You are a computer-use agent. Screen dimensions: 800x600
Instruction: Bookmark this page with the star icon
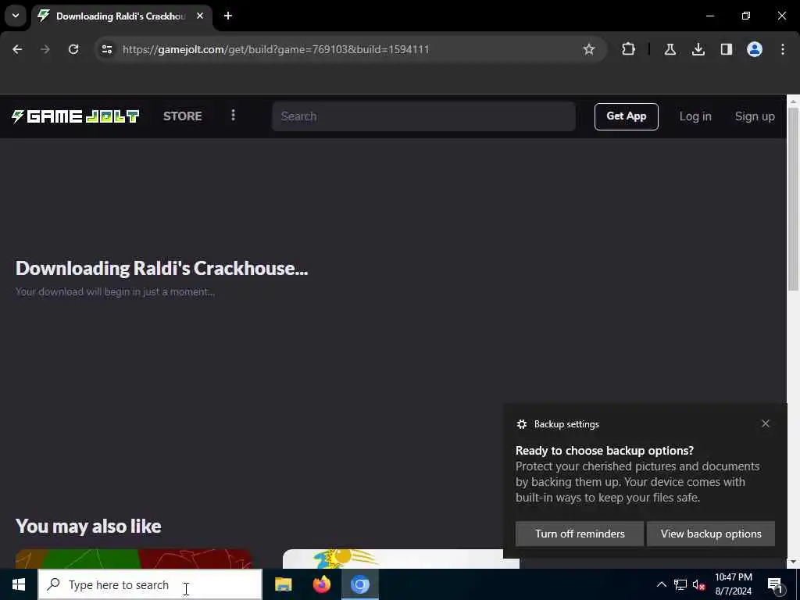click(x=589, y=49)
